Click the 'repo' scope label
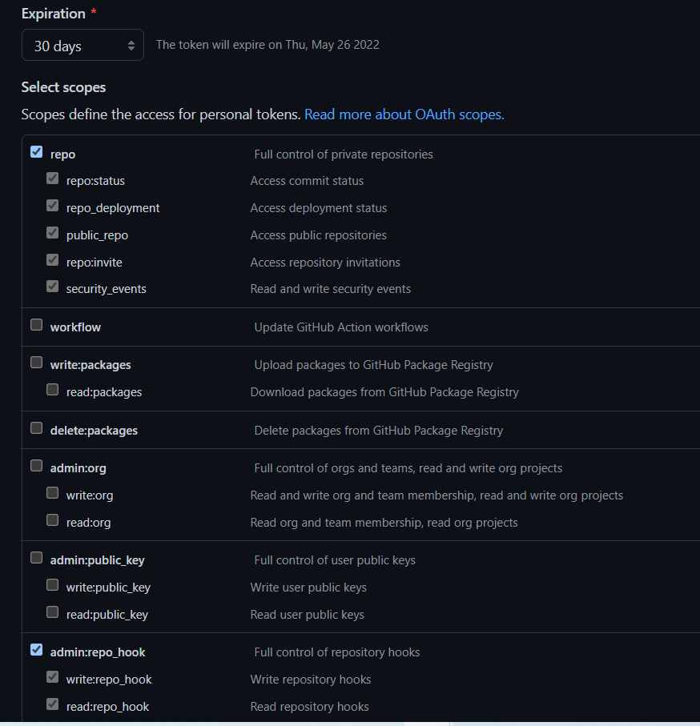This screenshot has width=700, height=726. click(62, 154)
